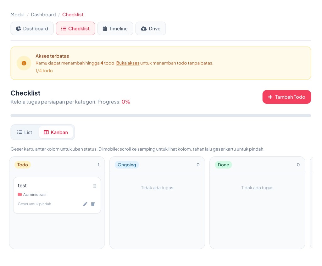
Task: Select the Kanban view toggle
Action: 56,132
